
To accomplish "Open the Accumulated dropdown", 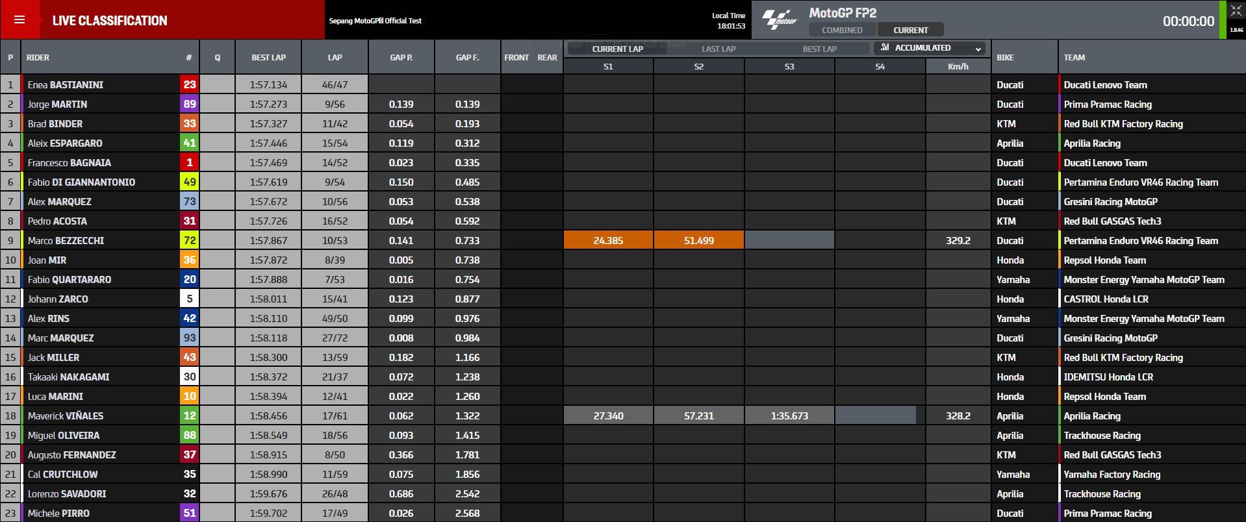I will tap(929, 48).
